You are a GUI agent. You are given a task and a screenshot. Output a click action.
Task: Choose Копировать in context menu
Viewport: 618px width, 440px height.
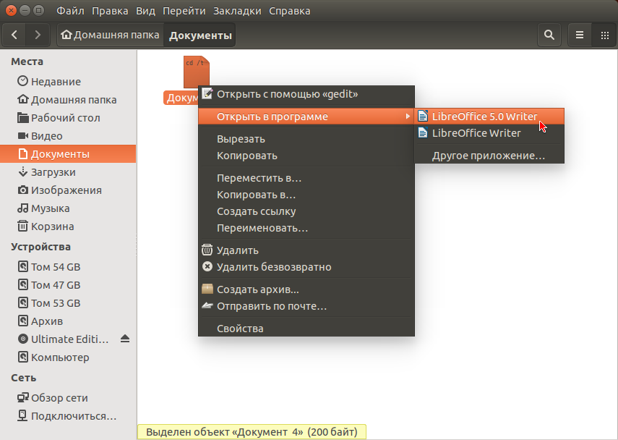tap(306, 156)
